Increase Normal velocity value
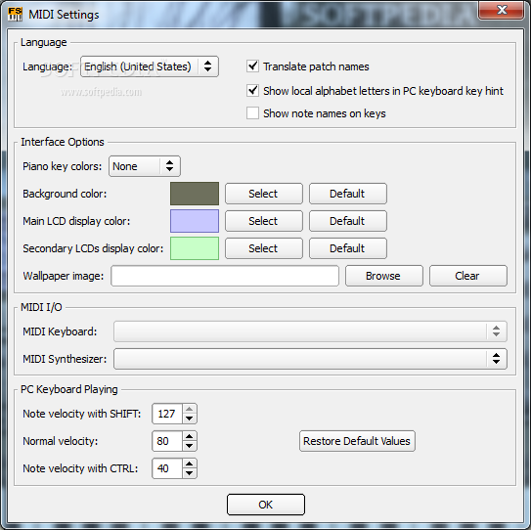531x530 pixels. pyautogui.click(x=190, y=436)
